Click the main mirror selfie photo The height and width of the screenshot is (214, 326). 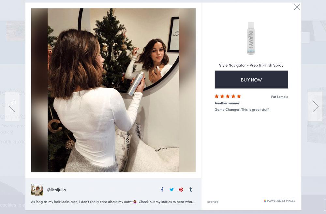(113, 90)
